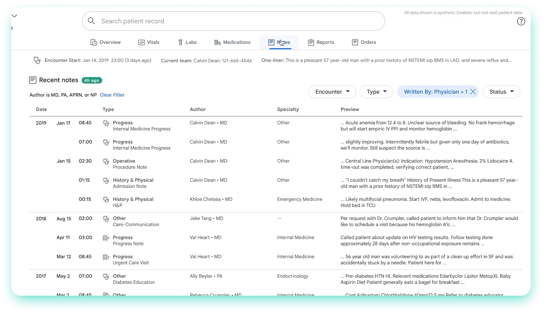544x313 pixels.
Task: Click the Labs test tube icon
Action: point(180,42)
